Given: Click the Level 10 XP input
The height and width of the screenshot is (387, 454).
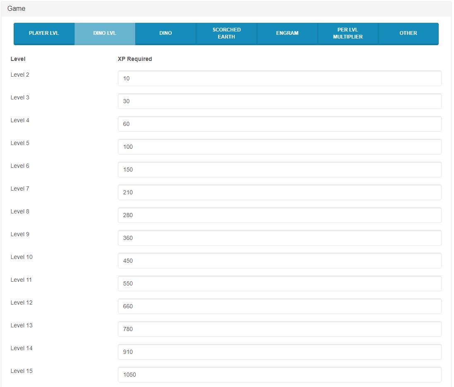Looking at the screenshot, I should (x=279, y=261).
